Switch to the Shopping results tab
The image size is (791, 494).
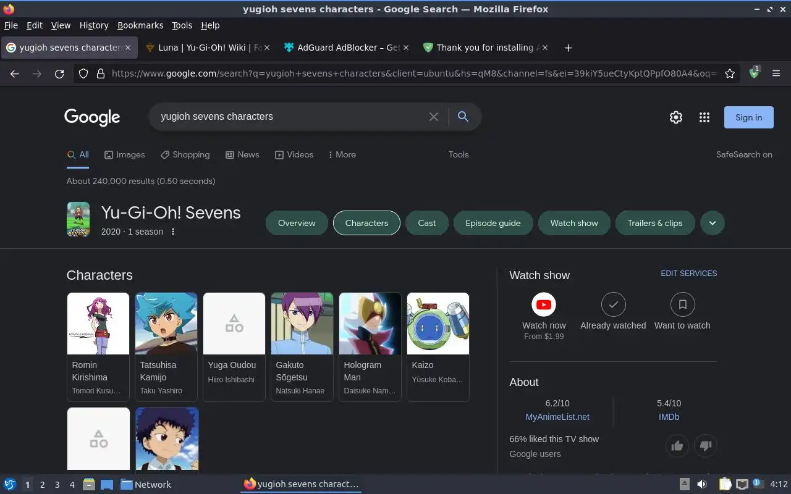pos(185,155)
